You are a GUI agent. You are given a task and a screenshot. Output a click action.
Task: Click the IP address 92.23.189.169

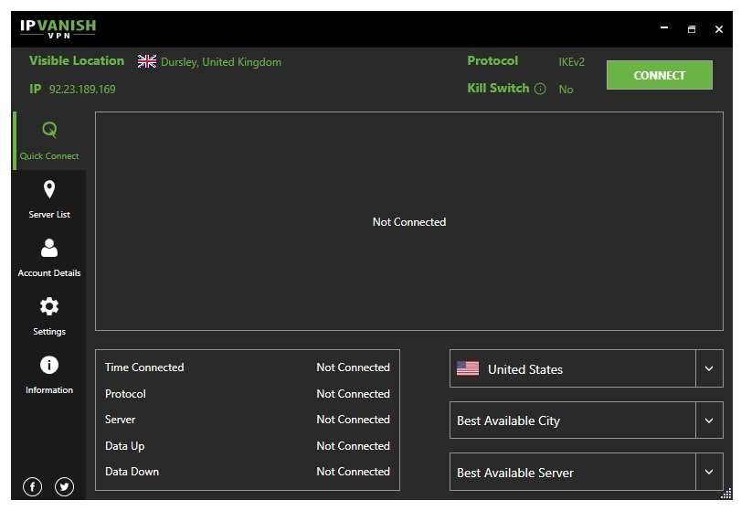click(82, 89)
